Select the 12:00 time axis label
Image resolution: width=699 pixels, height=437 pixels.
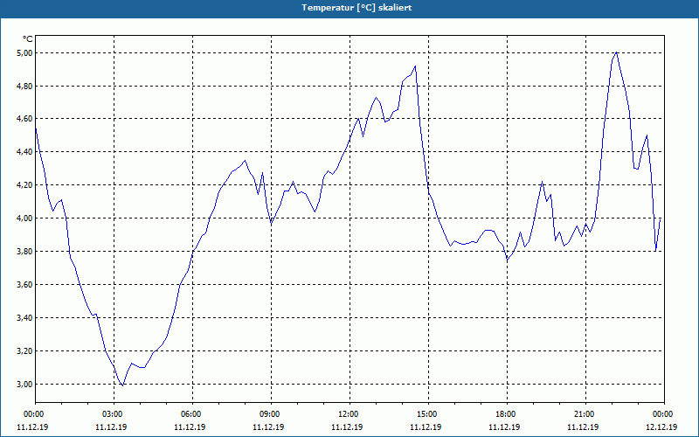(x=348, y=414)
